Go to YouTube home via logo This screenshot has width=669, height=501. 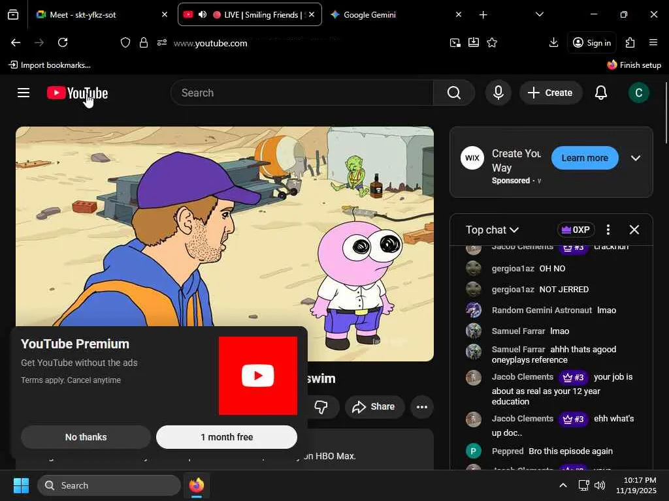pos(77,93)
